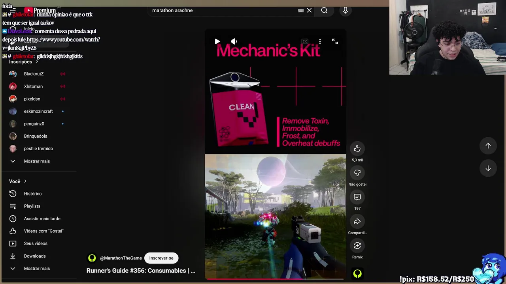Viewport: 506px width, 284px height.
Task: Click the Xhitoman live indicator
Action: point(62,86)
